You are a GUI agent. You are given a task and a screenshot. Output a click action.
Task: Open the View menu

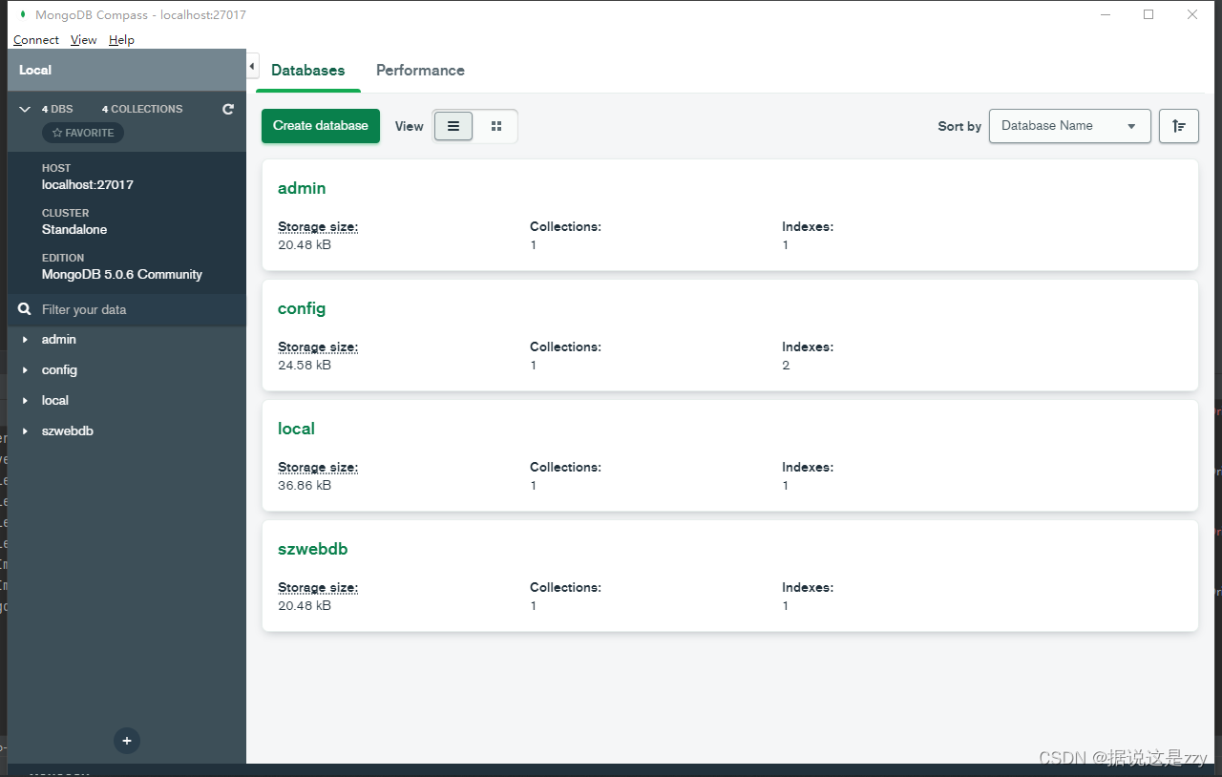pyautogui.click(x=84, y=40)
